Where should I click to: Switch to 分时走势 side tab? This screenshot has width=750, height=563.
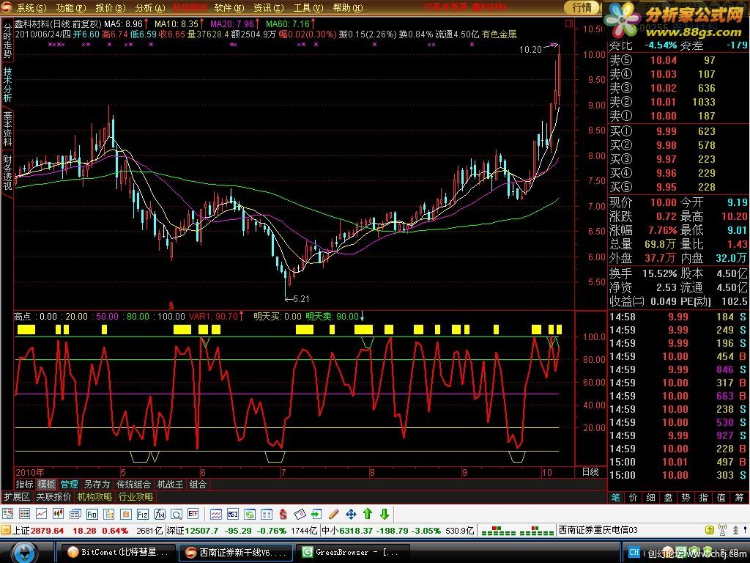click(7, 40)
